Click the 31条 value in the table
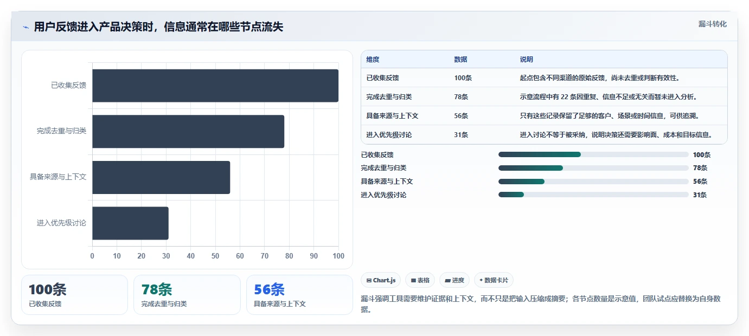This screenshot has height=336, width=749. coord(461,134)
